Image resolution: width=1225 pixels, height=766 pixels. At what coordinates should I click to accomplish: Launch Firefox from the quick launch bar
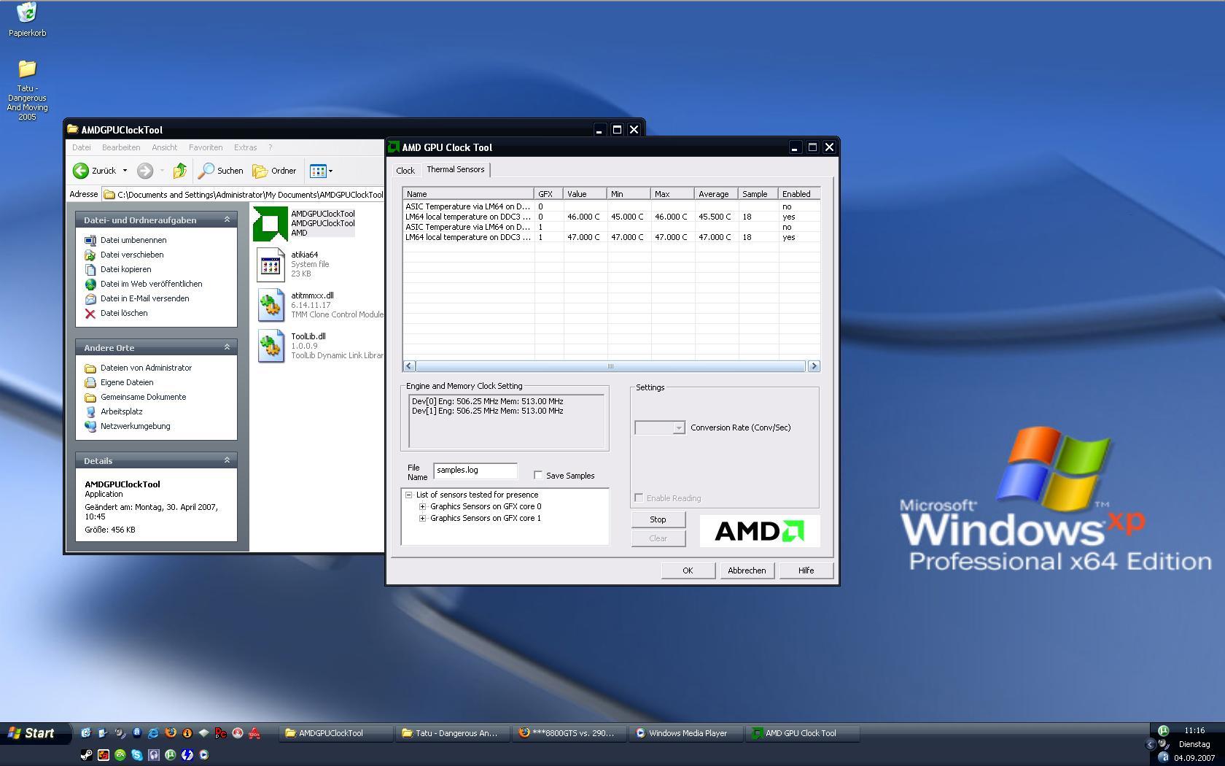point(171,732)
